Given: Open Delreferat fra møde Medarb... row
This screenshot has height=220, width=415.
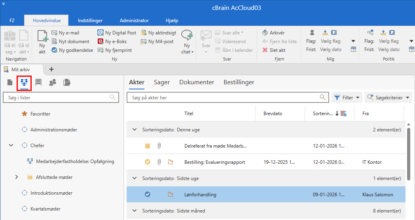Looking at the screenshot, I should pyautogui.click(x=266, y=146).
